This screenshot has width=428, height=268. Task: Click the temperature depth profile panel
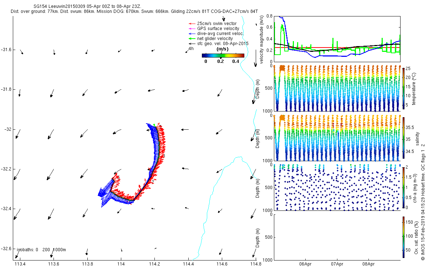[337, 88]
